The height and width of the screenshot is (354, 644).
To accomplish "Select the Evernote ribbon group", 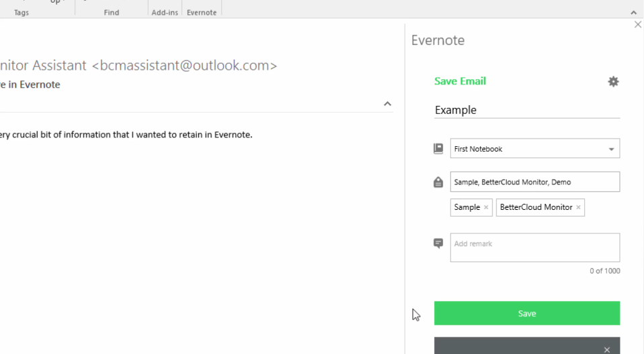I will [x=202, y=13].
